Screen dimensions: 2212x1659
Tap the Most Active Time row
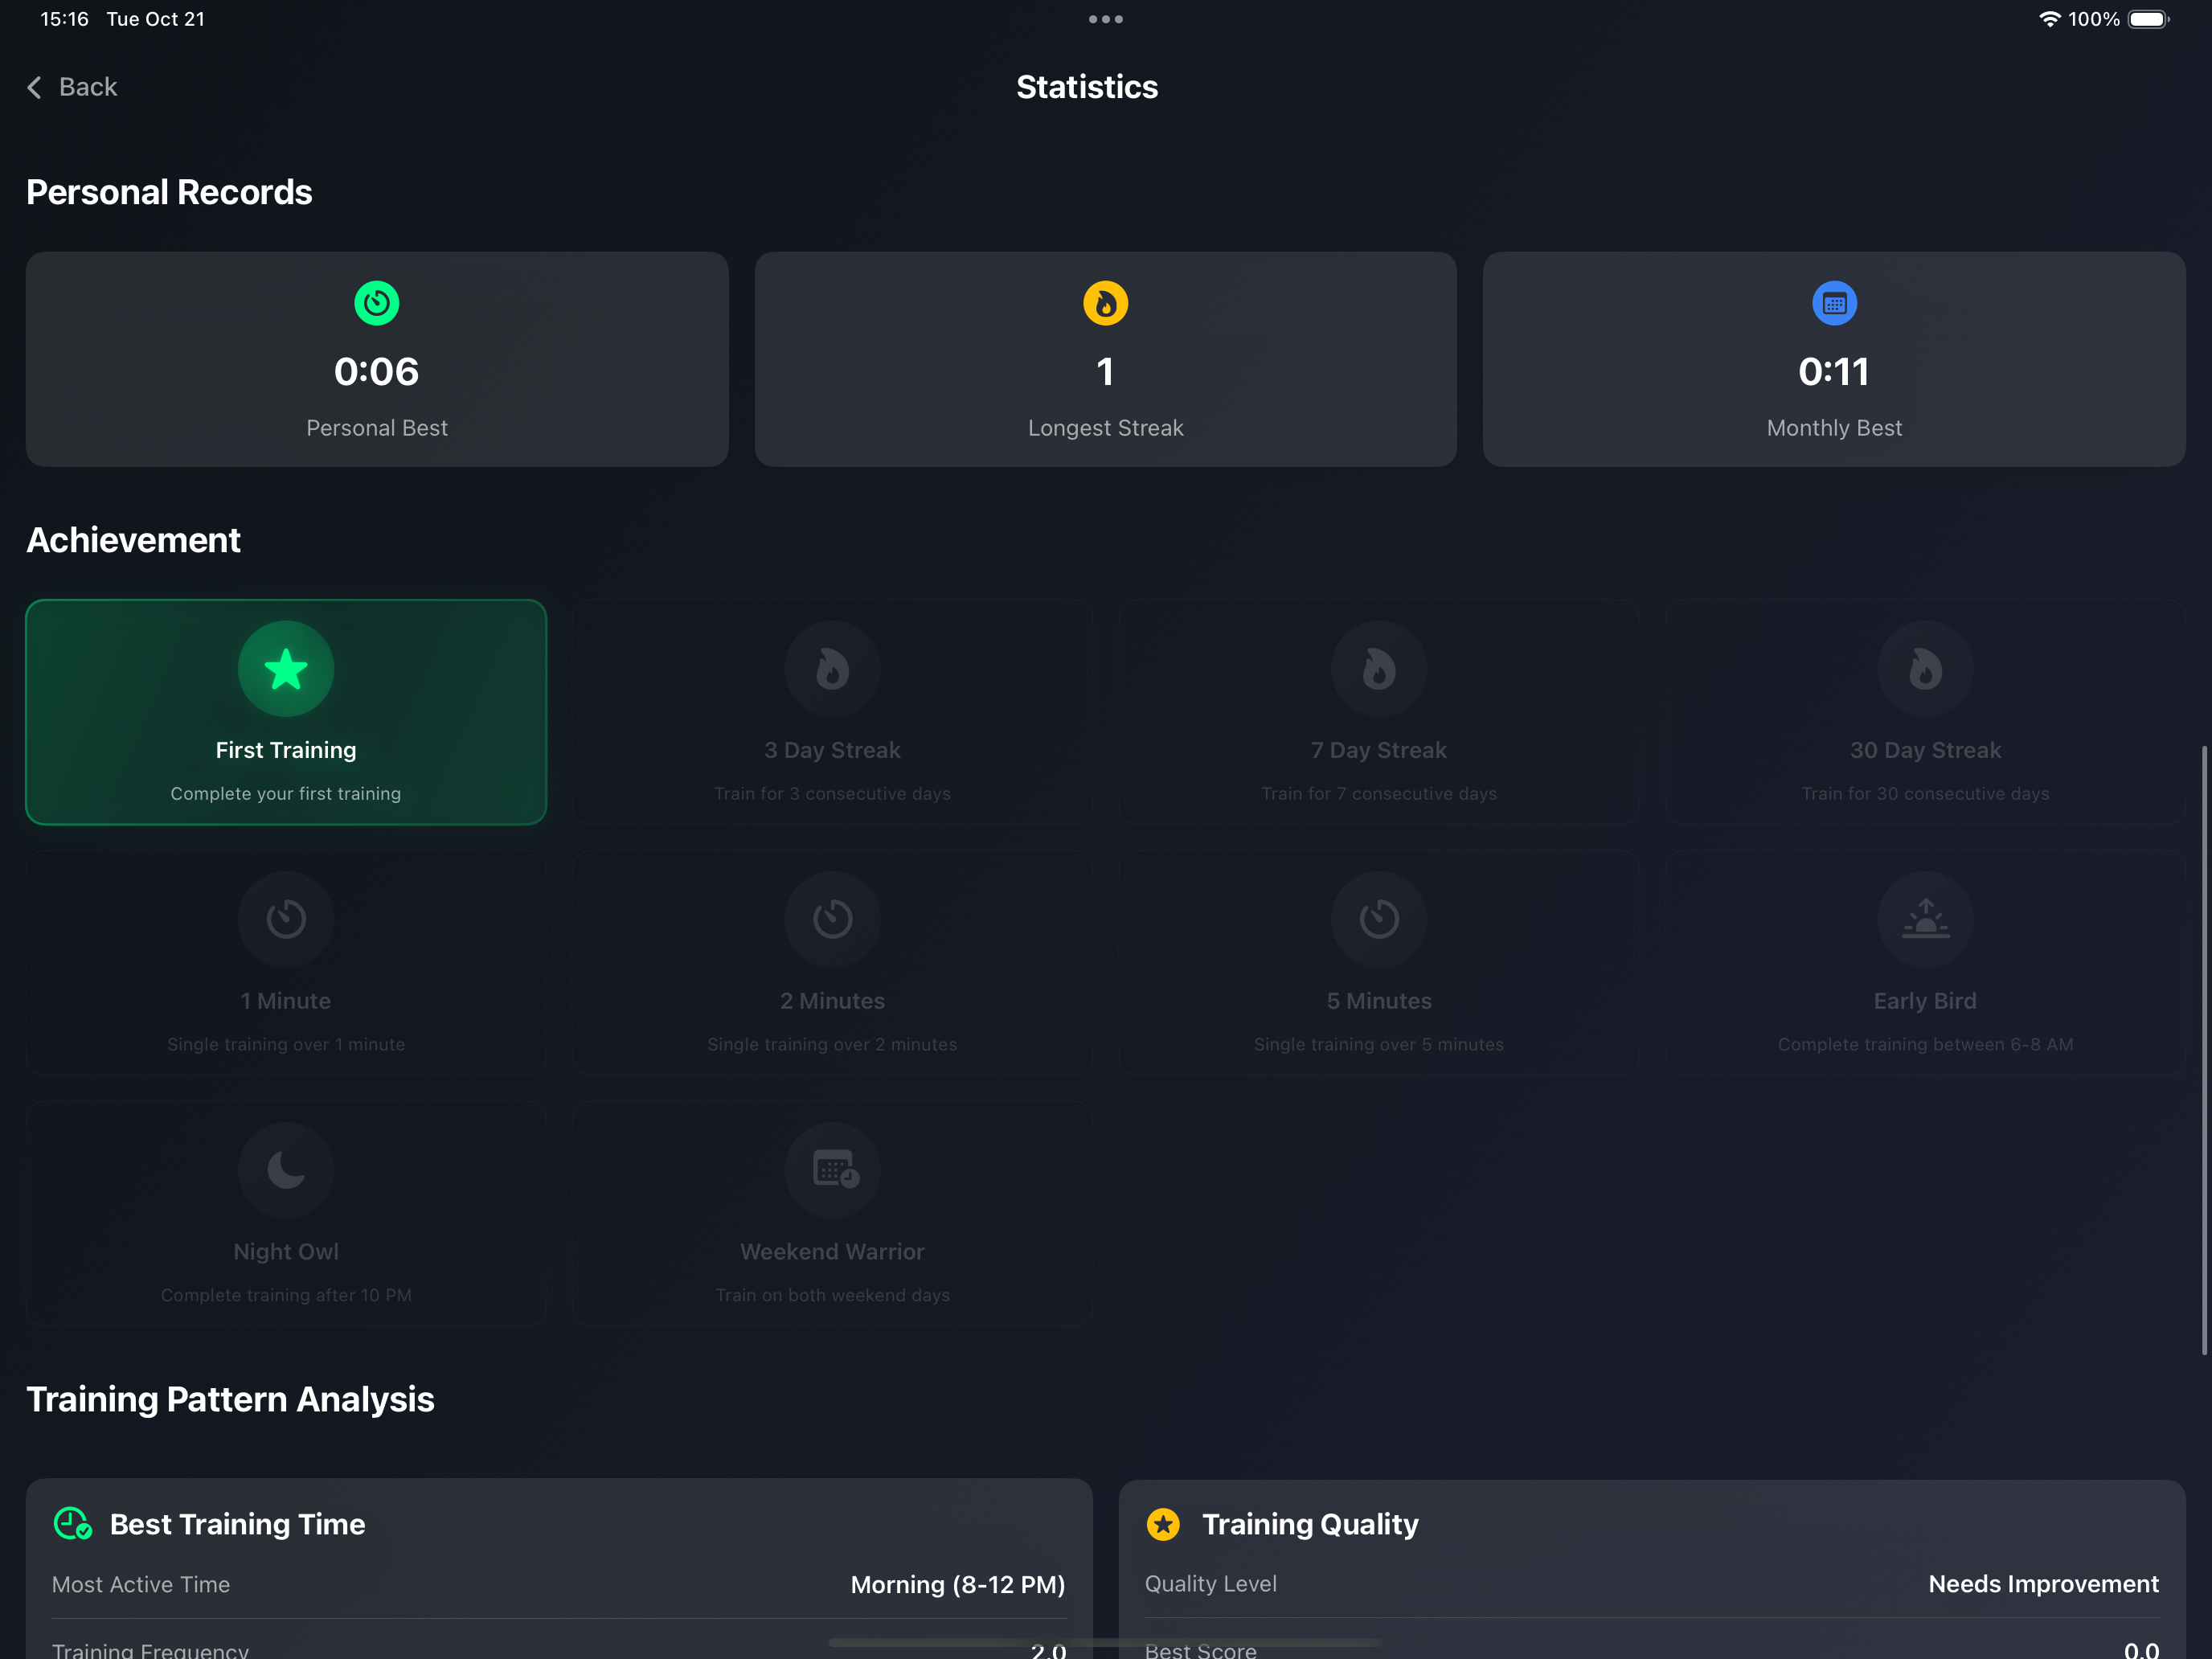coord(558,1584)
